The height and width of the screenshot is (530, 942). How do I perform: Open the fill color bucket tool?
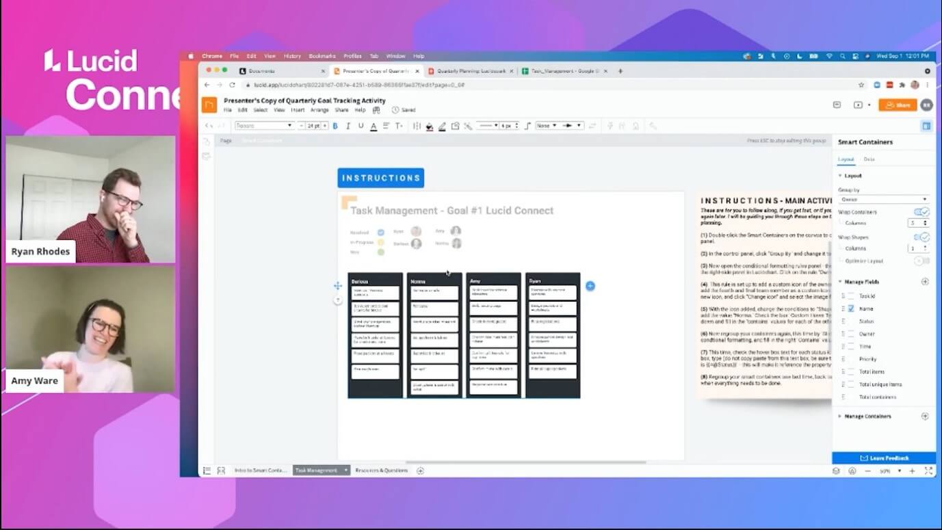(430, 126)
